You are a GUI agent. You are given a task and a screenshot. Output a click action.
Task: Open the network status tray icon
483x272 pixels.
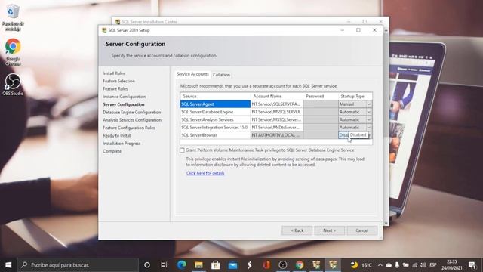414,265
